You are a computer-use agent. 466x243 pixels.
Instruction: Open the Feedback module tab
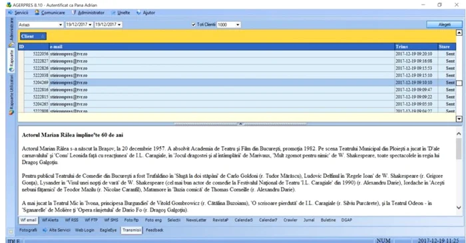pos(154,230)
